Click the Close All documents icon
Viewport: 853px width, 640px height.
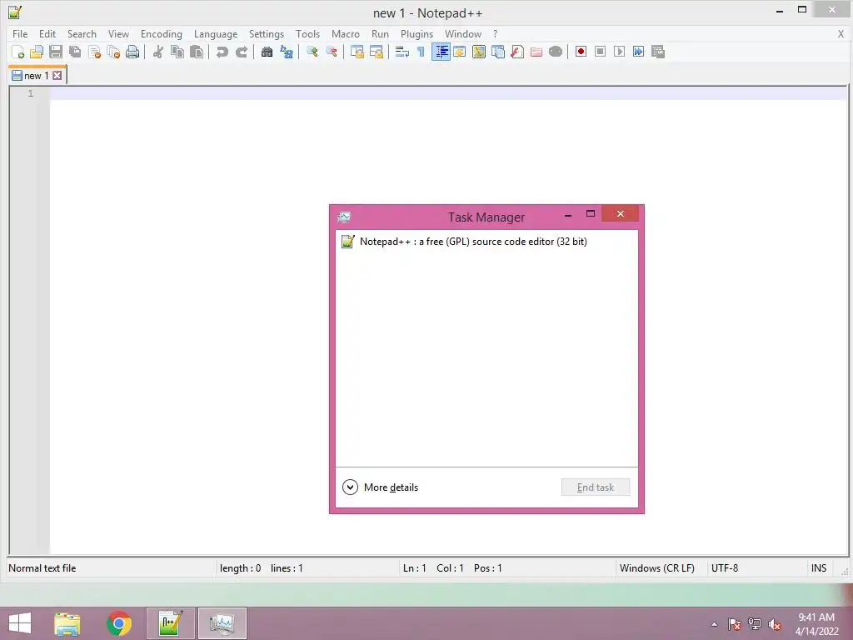(x=113, y=52)
